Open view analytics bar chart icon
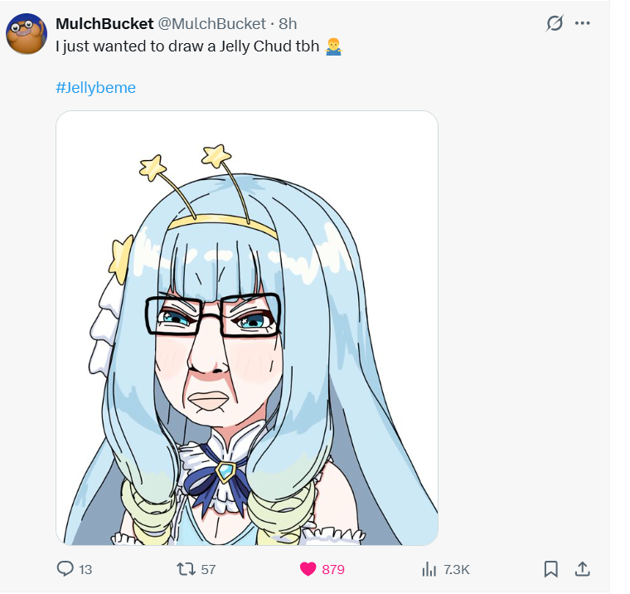The width and height of the screenshot is (630, 594). 429,569
